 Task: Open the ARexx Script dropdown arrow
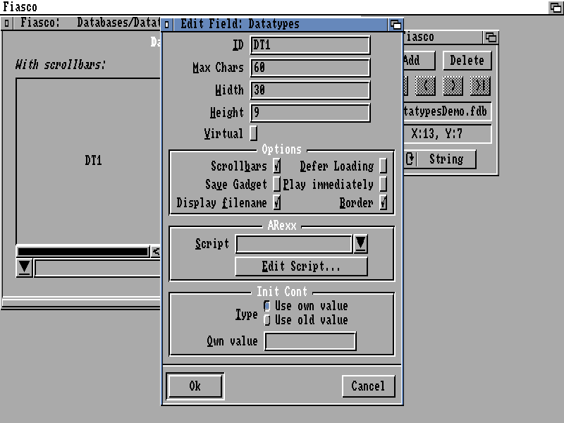click(360, 244)
